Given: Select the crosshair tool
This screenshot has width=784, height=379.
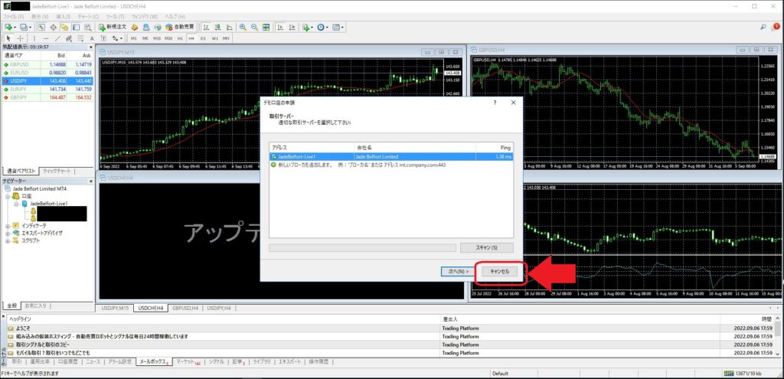Looking at the screenshot, I should [21, 38].
